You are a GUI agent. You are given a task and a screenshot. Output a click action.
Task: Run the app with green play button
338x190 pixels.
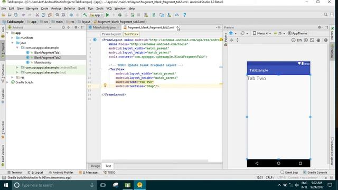108,15
